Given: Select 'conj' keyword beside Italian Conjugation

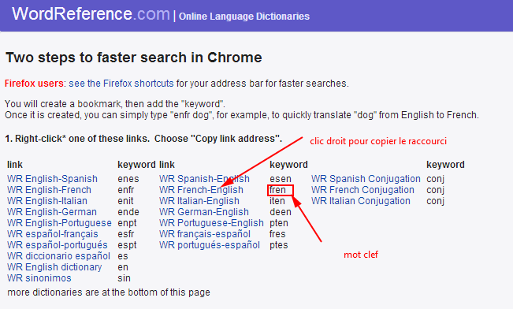Looking at the screenshot, I should (436, 201).
